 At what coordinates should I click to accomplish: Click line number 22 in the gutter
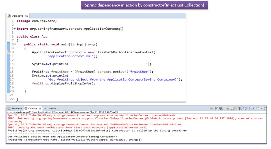[12, 99]
